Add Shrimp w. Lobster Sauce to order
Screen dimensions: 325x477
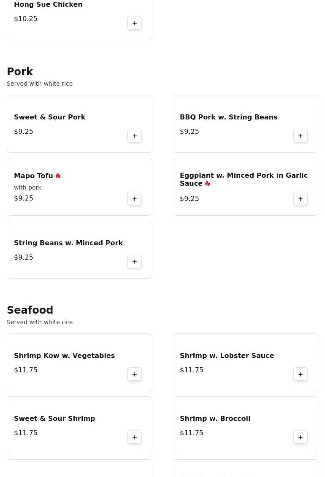pyautogui.click(x=301, y=374)
